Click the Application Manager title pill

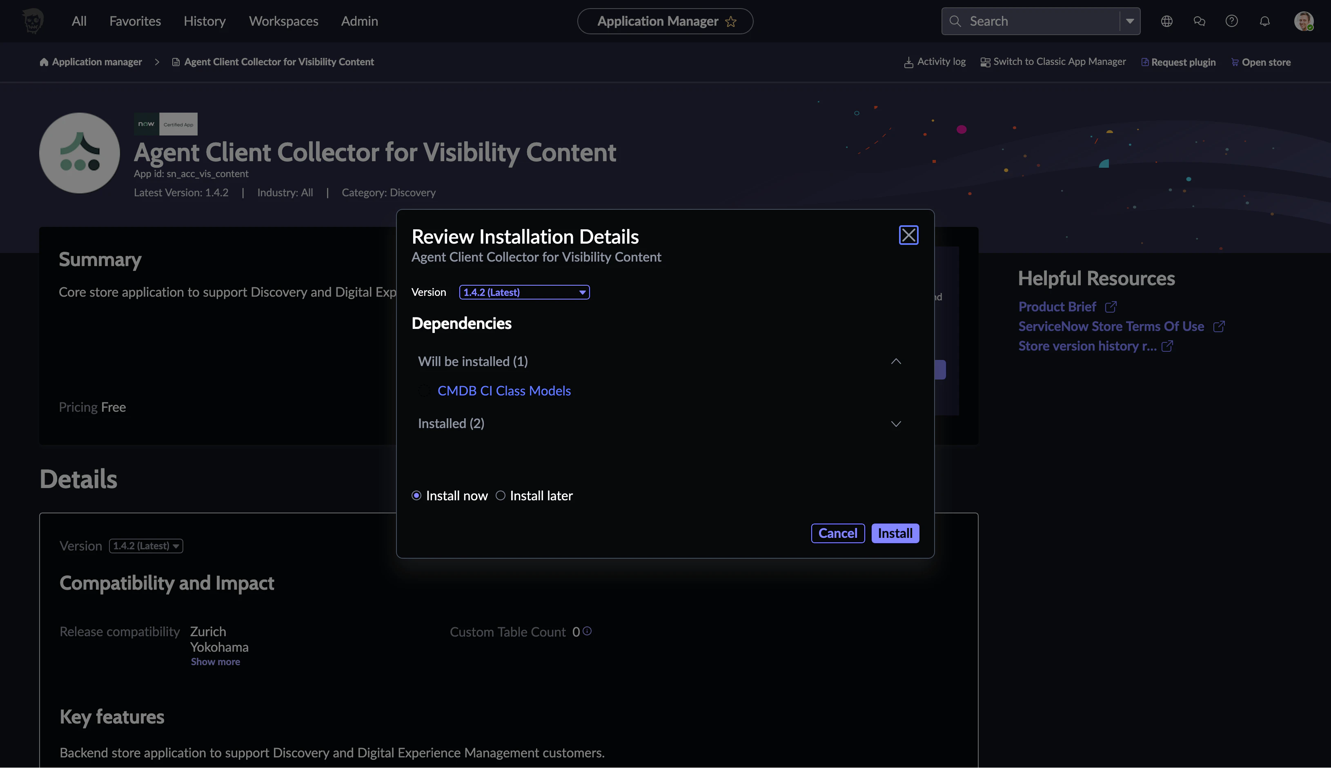[x=665, y=21]
